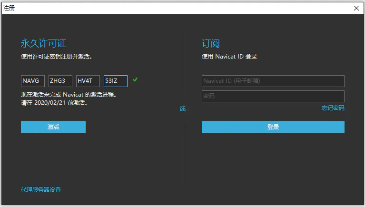Click the 注册 window title text
Viewport: 365px width, 207px height.
coord(9,8)
